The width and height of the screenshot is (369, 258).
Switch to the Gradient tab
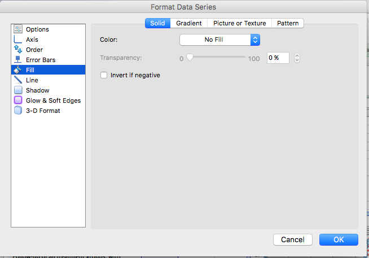pyautogui.click(x=188, y=23)
